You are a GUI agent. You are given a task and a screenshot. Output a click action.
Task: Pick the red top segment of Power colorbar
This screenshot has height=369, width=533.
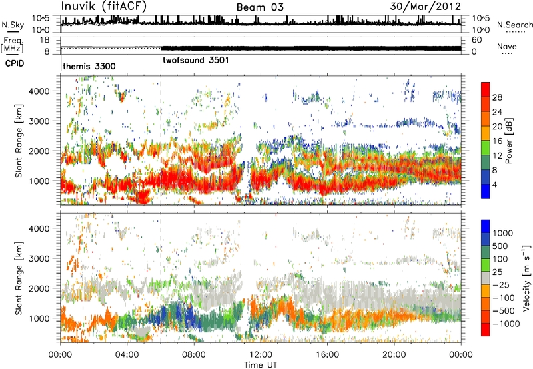(x=486, y=89)
